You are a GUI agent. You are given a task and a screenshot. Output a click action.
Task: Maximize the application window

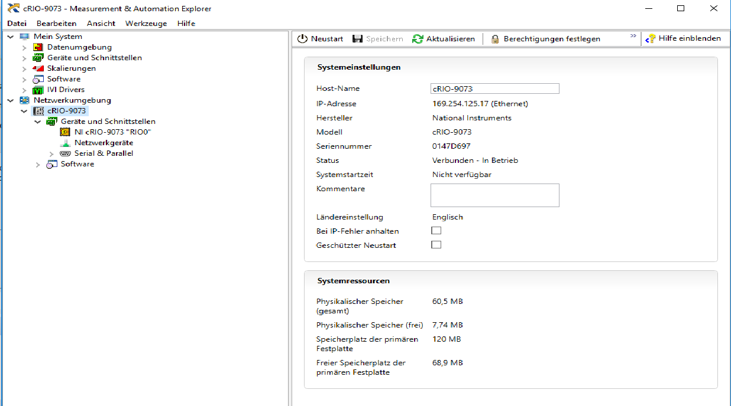(681, 8)
